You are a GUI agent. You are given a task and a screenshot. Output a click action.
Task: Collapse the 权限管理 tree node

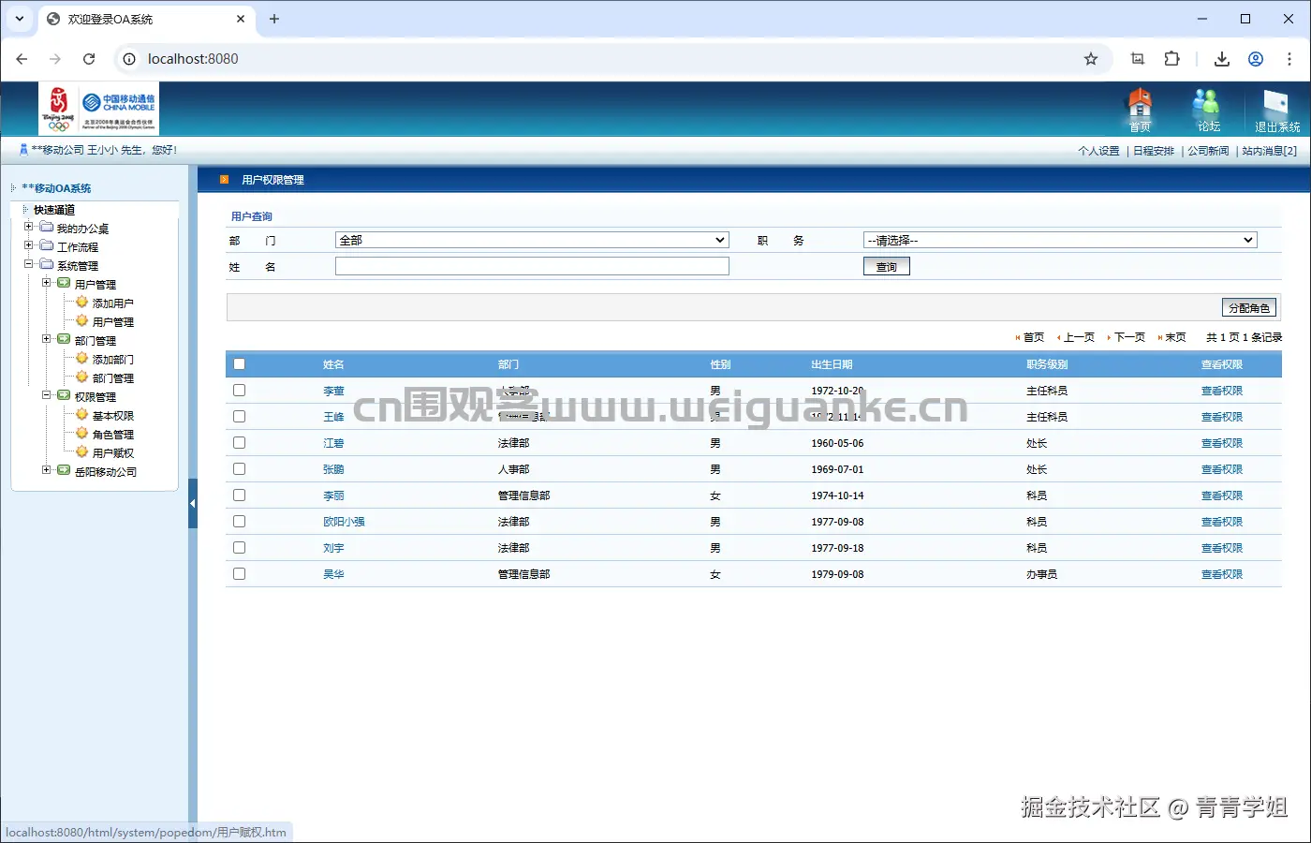[x=46, y=395]
